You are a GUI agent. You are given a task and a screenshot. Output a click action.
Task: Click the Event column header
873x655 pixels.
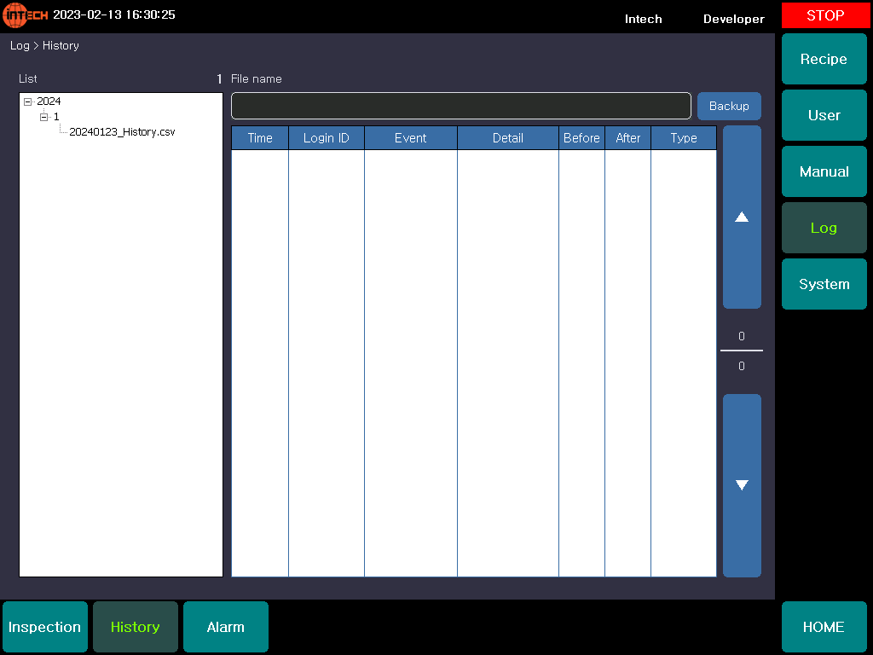410,138
